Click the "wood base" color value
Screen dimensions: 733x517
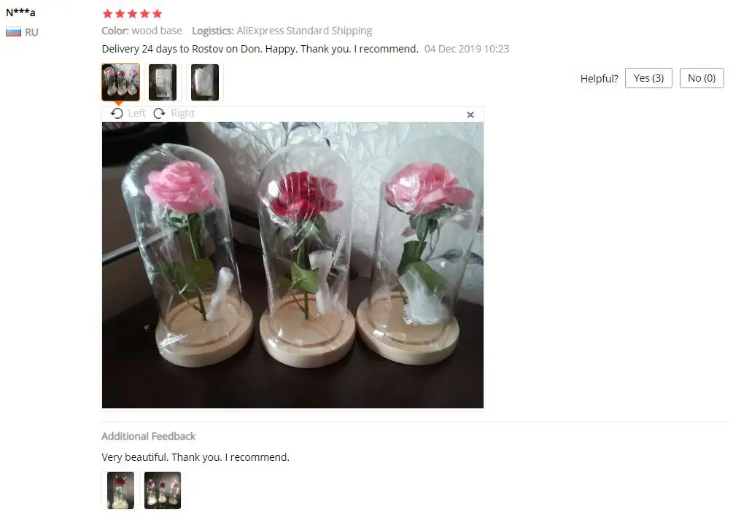click(157, 31)
